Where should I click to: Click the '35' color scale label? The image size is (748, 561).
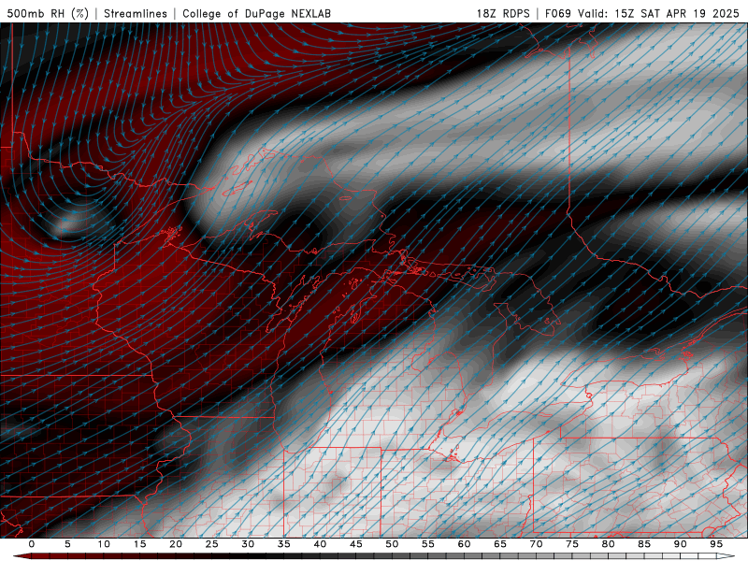point(284,544)
